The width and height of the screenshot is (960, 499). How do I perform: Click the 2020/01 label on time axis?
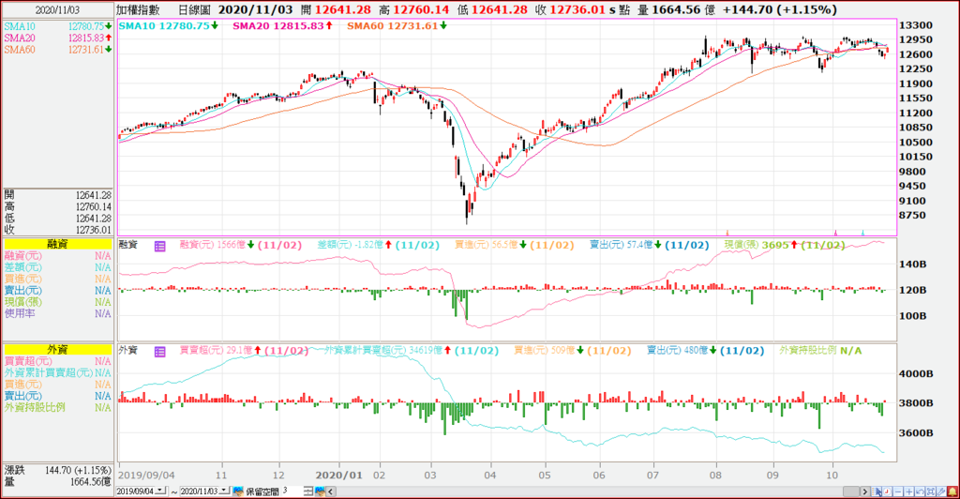tap(338, 476)
